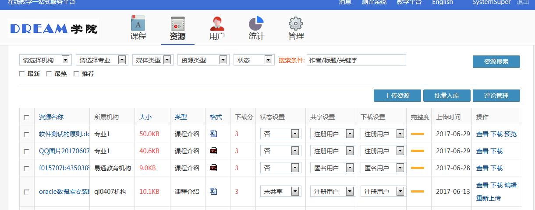
Task: Check the select-all checkbox in table header
Action: (x=26, y=117)
